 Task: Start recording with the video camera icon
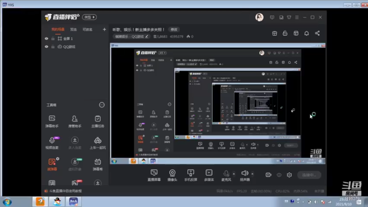click(x=269, y=175)
